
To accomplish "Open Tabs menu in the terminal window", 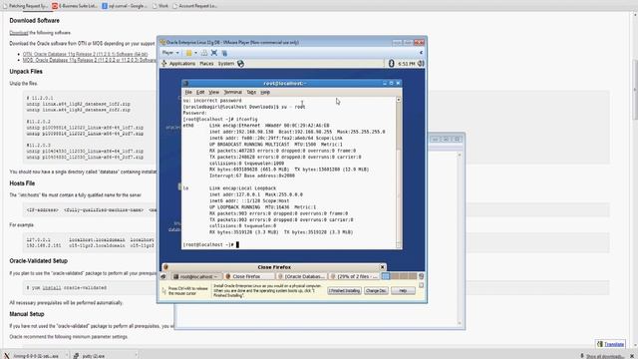I will 251,93.
